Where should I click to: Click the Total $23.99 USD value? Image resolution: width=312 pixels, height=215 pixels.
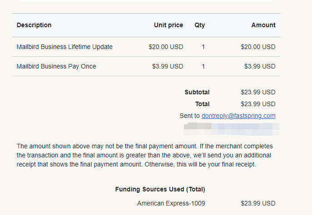[258, 104]
